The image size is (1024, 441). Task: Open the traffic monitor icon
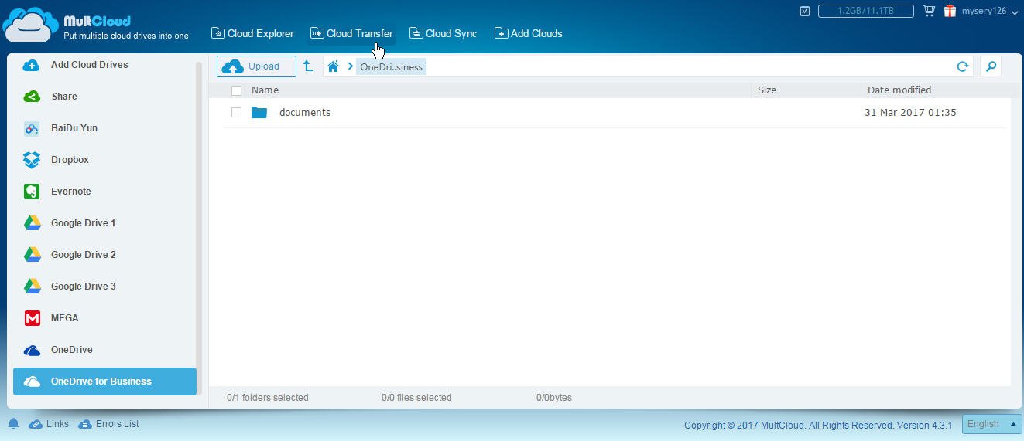coord(805,12)
